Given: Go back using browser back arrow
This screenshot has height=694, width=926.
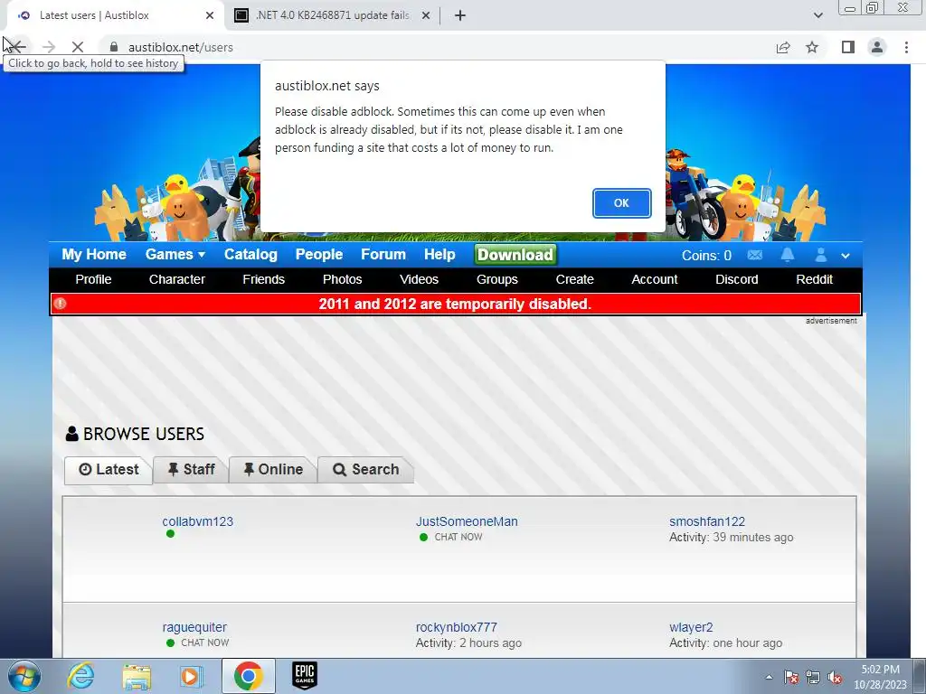Looking at the screenshot, I should point(18,47).
